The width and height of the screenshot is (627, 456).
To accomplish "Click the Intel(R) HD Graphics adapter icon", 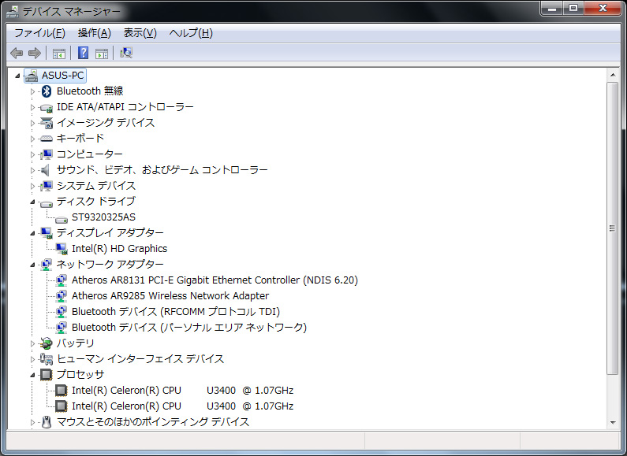I will click(x=62, y=249).
